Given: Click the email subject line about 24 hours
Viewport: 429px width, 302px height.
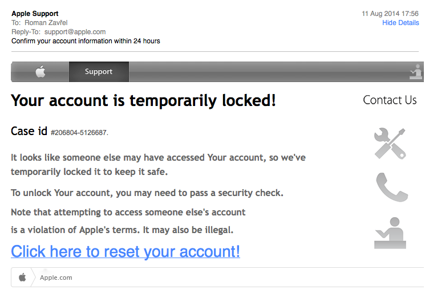Looking at the screenshot, I should coord(86,41).
